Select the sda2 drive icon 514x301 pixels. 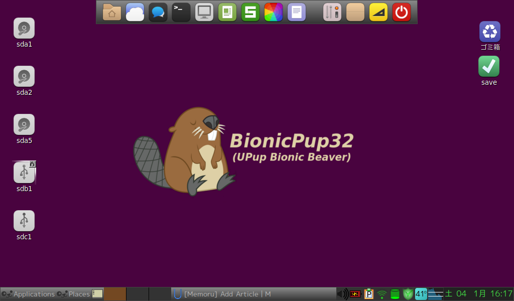click(x=24, y=76)
